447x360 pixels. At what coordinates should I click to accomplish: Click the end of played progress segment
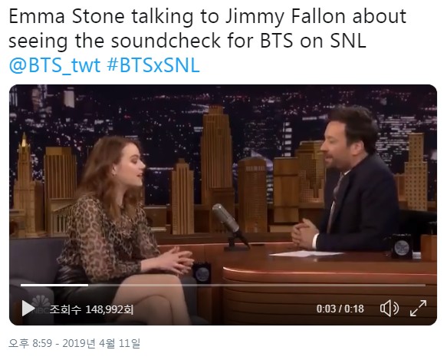[x=88, y=285]
